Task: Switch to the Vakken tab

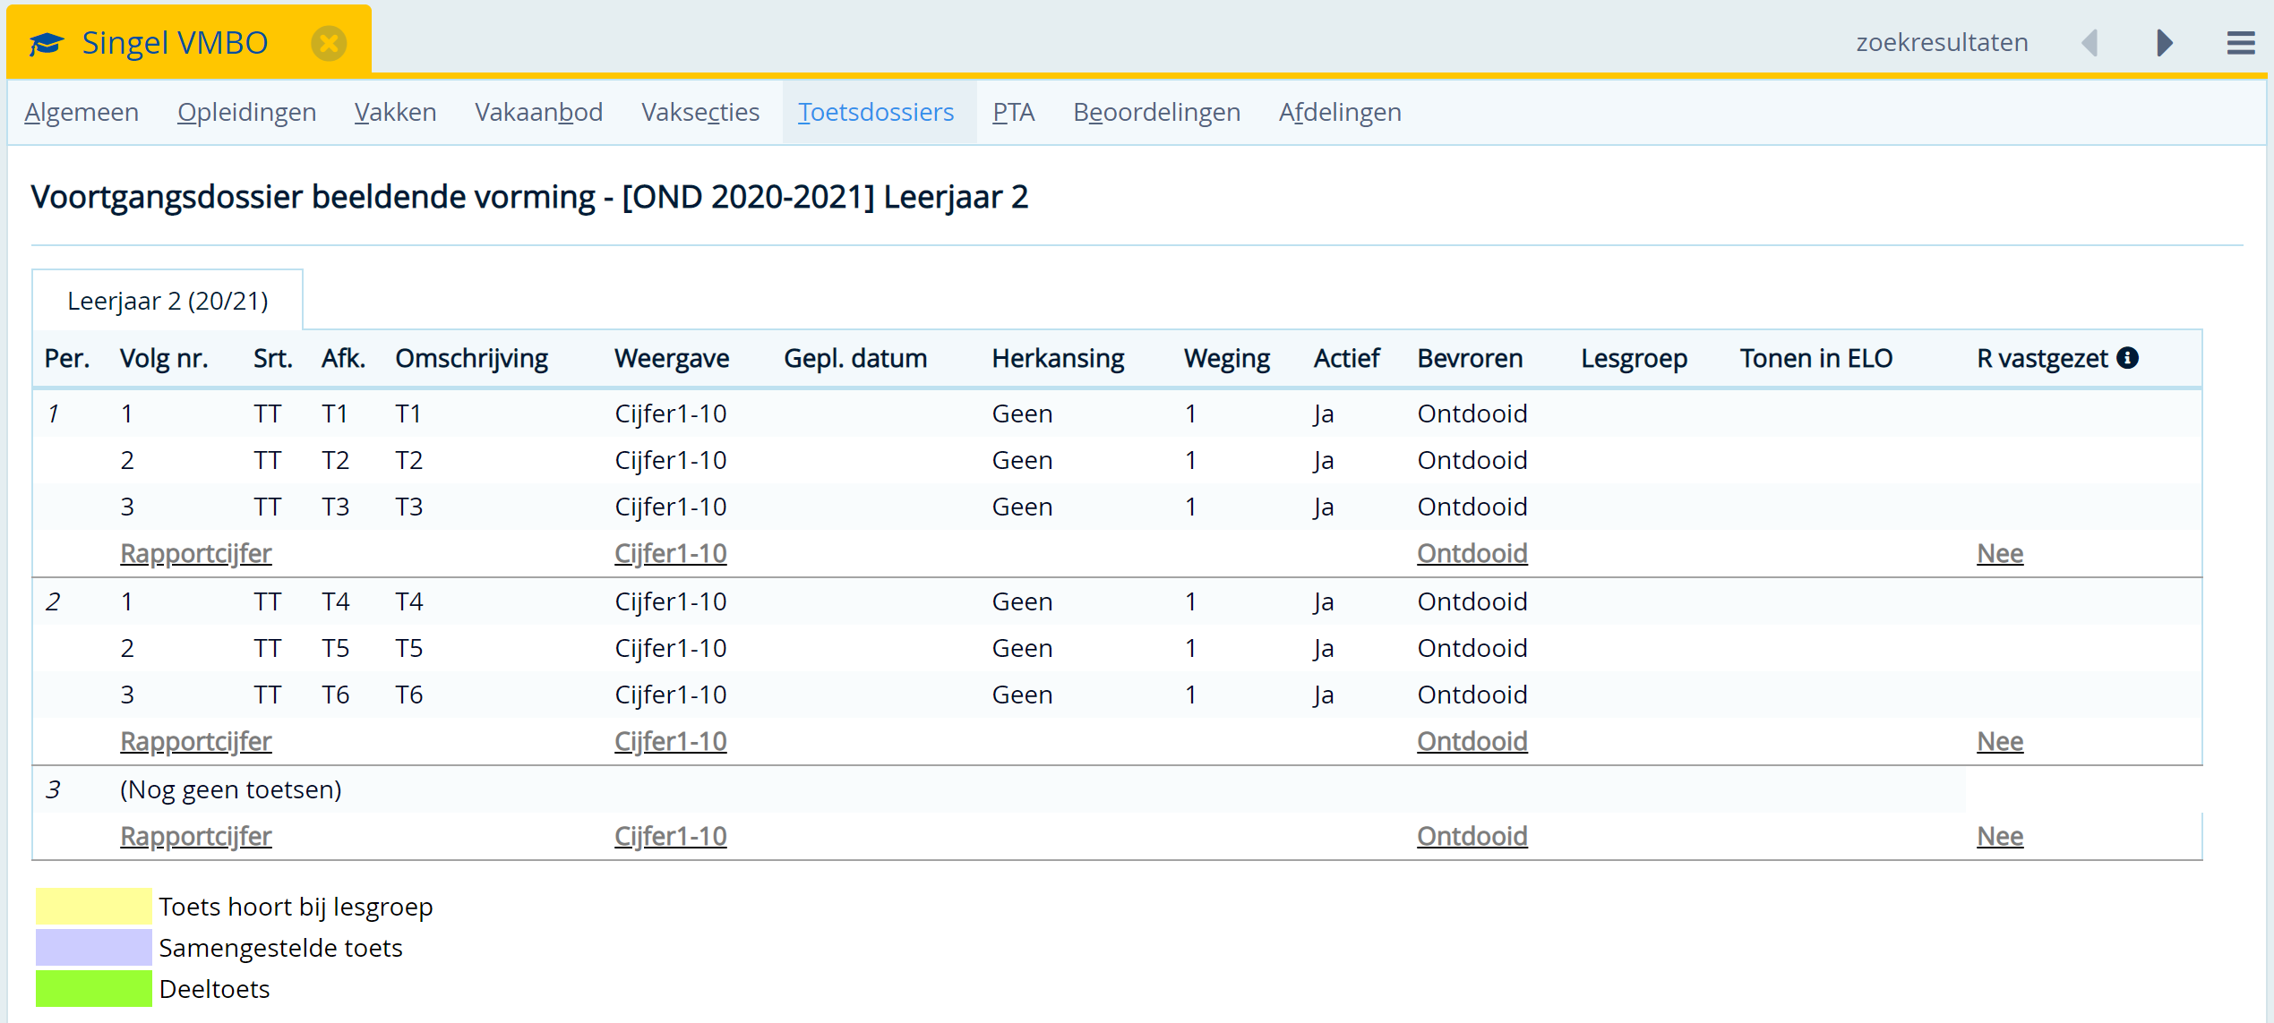Action: [x=395, y=112]
